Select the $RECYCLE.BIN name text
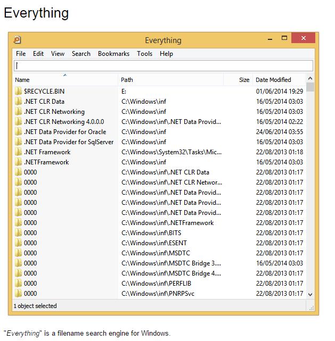335x341 pixels. [x=44, y=92]
